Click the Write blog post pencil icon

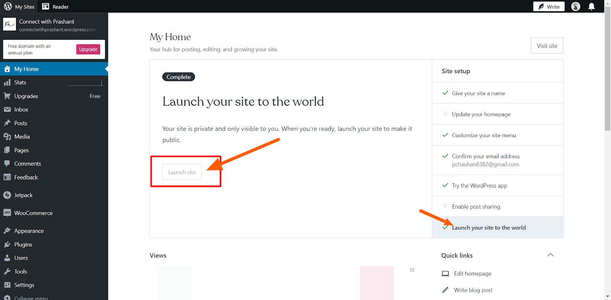coord(445,290)
